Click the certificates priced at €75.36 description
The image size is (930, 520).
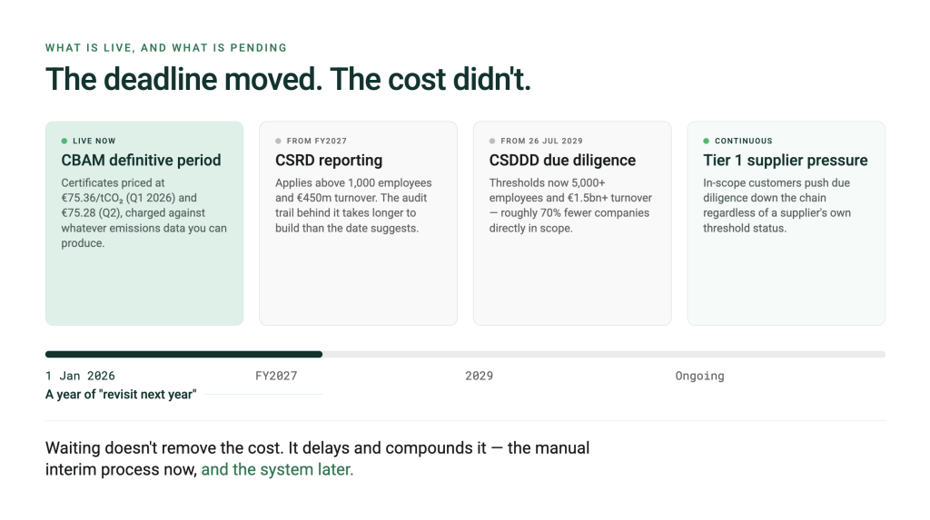click(144, 213)
